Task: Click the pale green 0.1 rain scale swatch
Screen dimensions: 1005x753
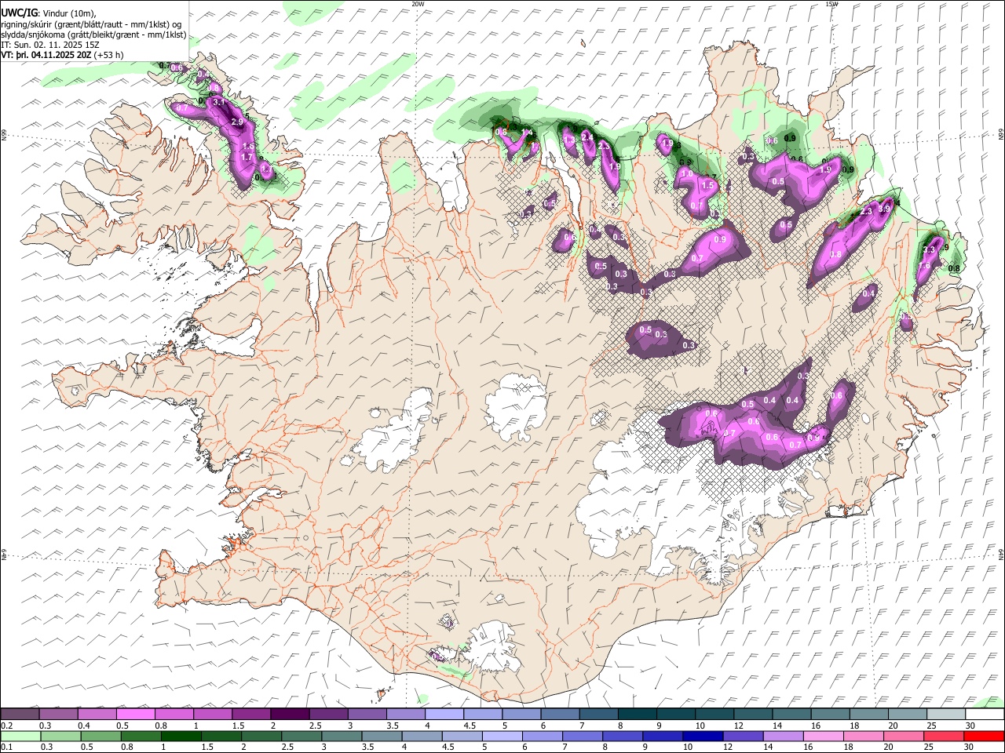Action: click(x=20, y=736)
